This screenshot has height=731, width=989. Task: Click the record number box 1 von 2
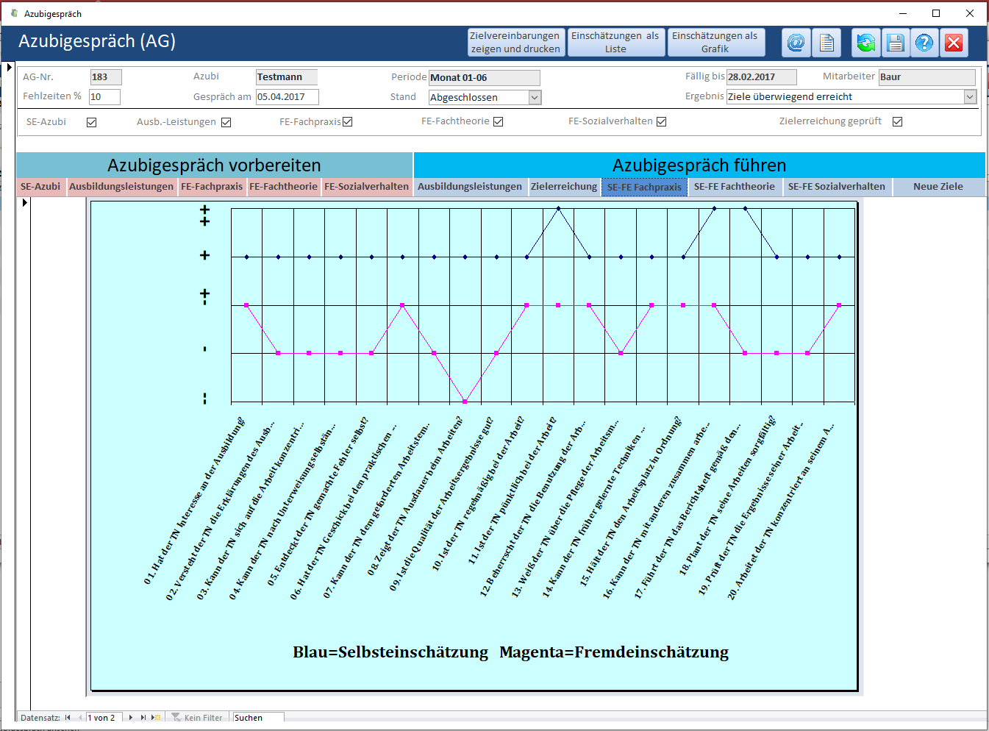tap(104, 718)
